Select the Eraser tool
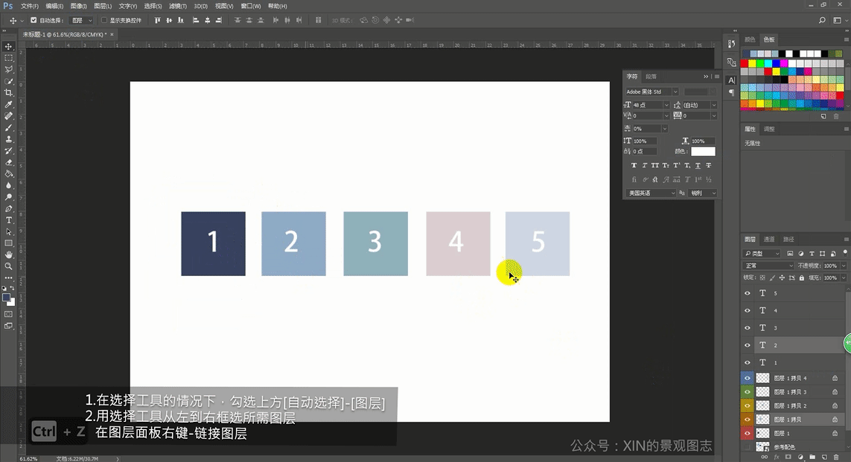The width and height of the screenshot is (851, 462). coord(9,162)
